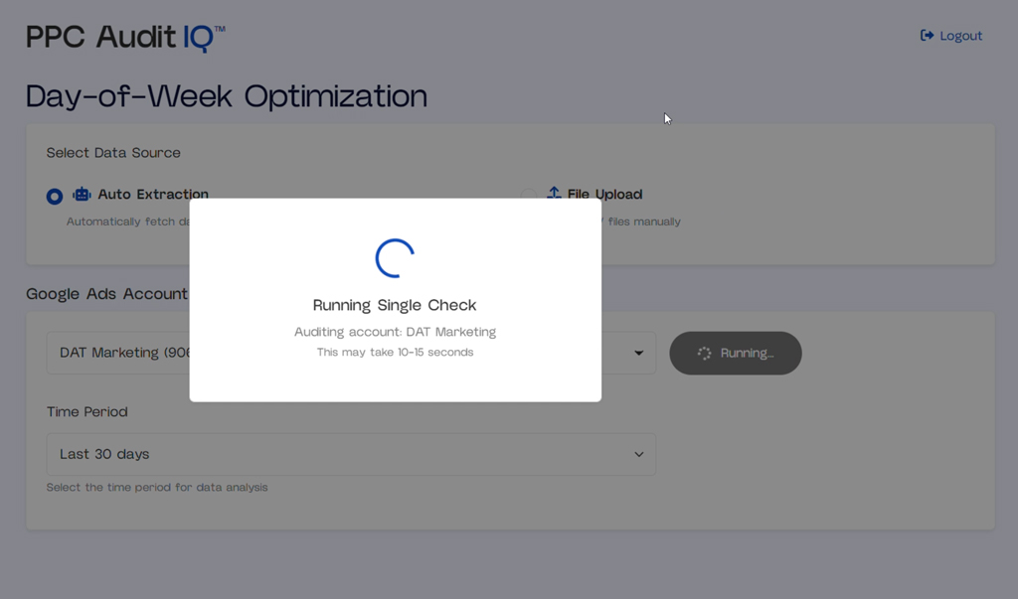Image resolution: width=1018 pixels, height=599 pixels.
Task: Choose the Auto Extraction option label
Action: [153, 195]
